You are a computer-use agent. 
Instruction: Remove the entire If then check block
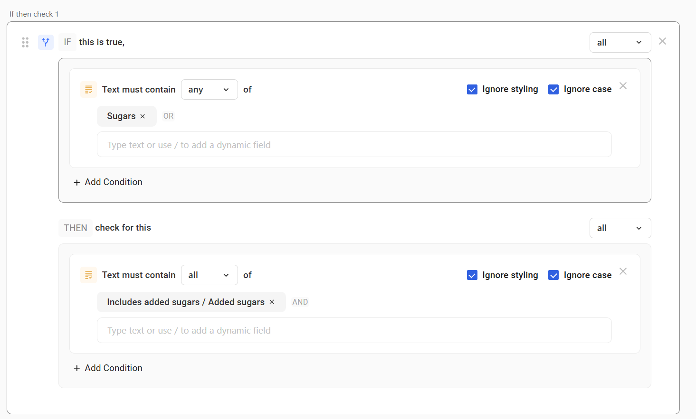[x=662, y=41]
